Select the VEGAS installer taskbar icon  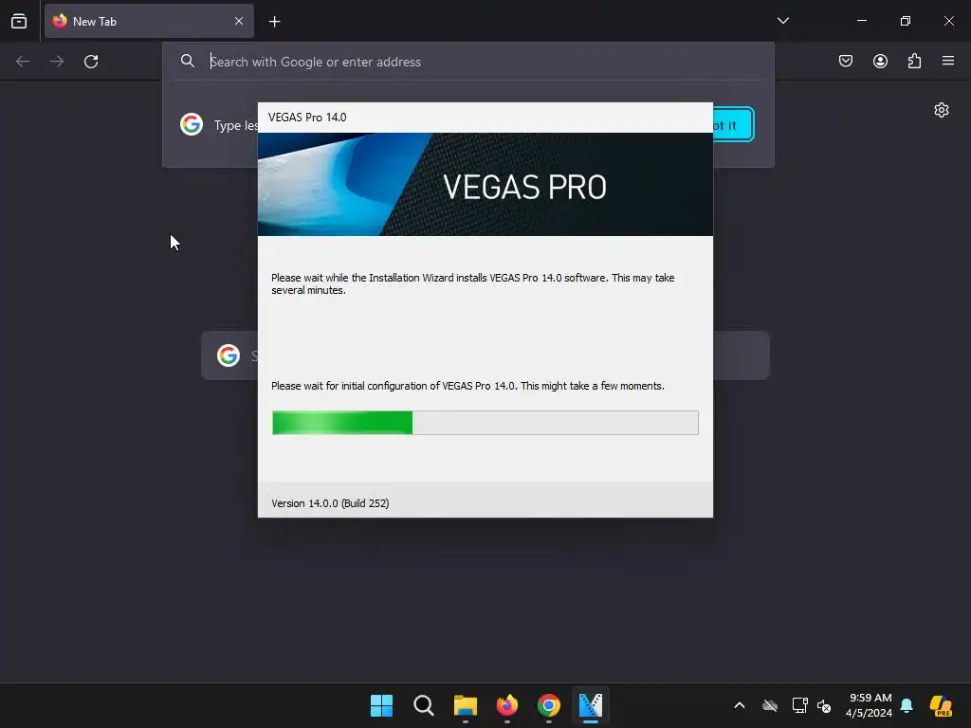[x=591, y=705]
